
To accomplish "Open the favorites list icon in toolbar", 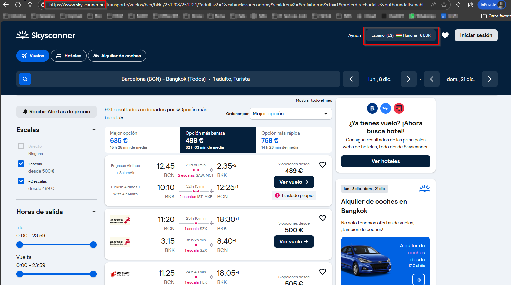I will pos(459,5).
